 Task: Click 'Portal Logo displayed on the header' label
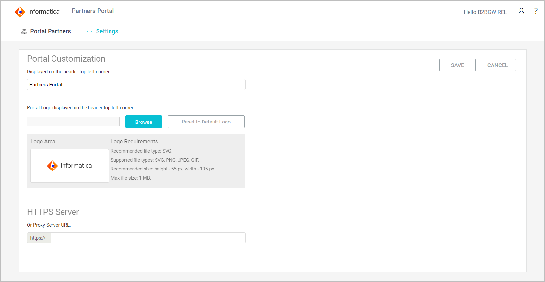(x=80, y=108)
